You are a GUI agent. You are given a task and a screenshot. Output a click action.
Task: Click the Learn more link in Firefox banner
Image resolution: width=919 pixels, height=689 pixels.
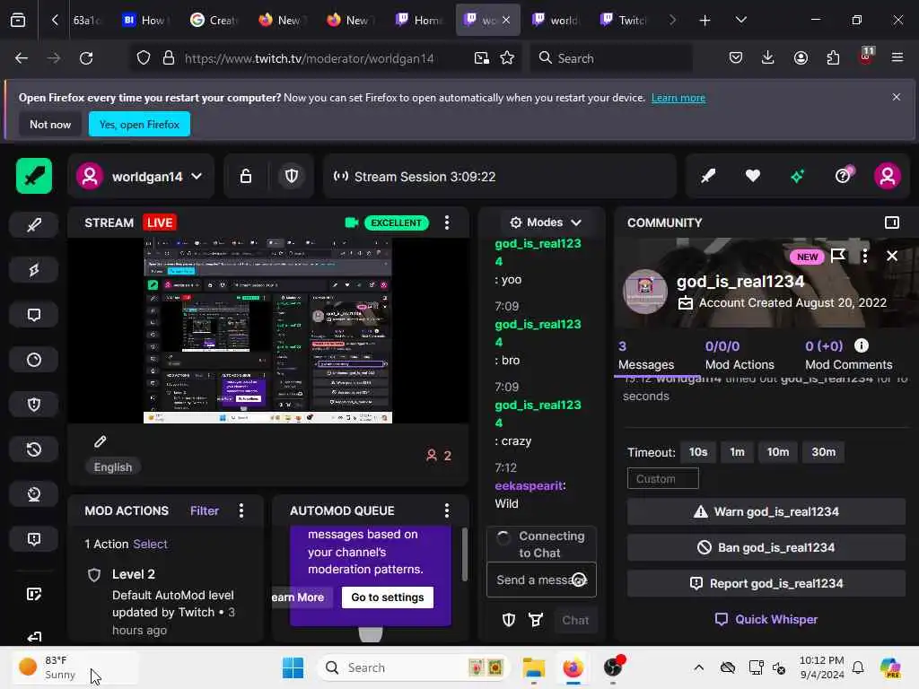coord(678,98)
